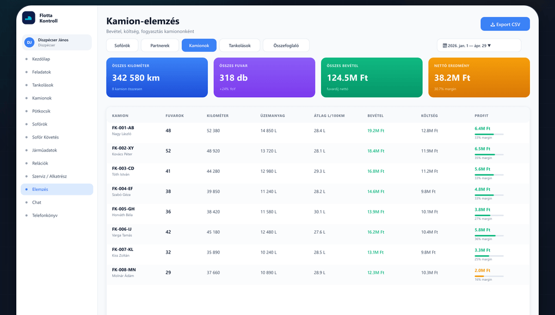Screen dimensions: 555x315
Task: Go to Kezdőlap in sidebar
Action: coord(57,59)
